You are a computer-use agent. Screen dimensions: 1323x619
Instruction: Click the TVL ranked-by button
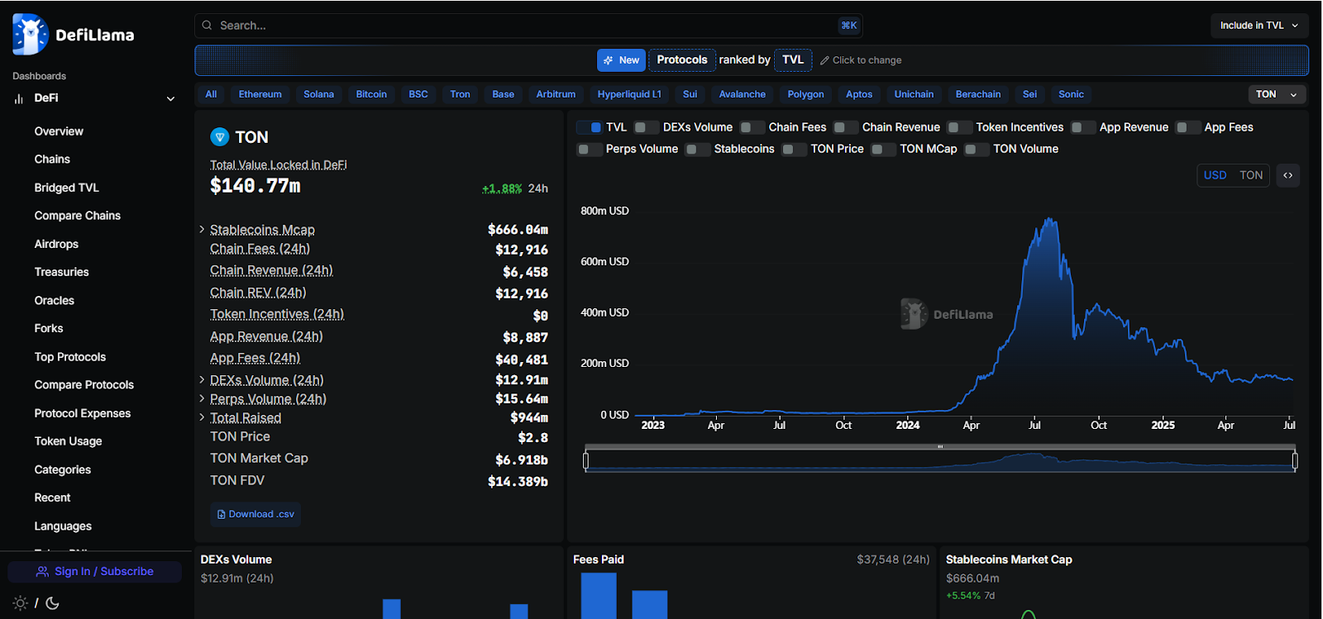793,60
